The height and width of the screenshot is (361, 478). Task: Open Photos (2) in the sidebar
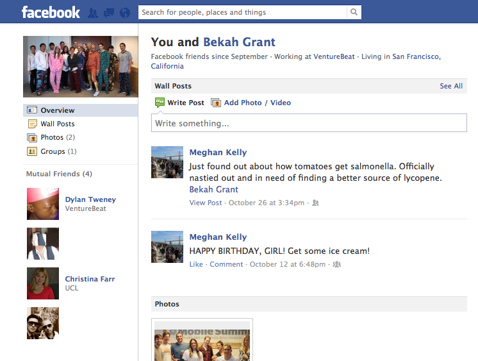point(58,137)
